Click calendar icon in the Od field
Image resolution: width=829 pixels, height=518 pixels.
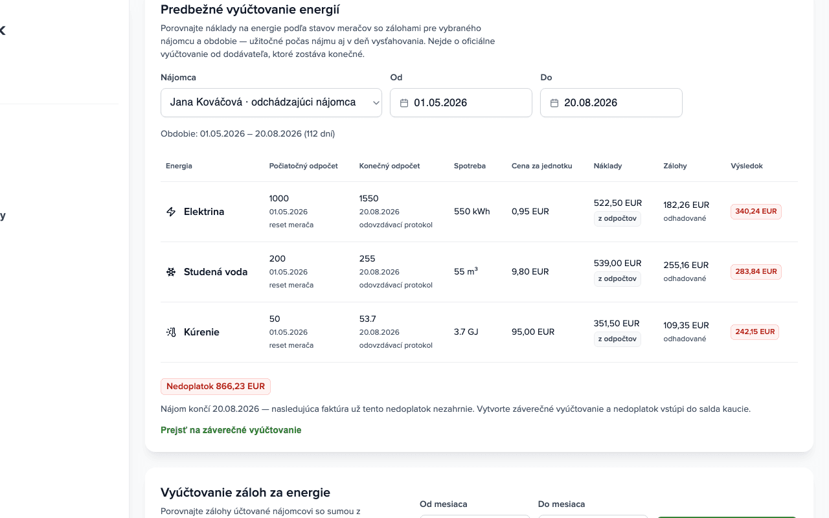pos(404,103)
